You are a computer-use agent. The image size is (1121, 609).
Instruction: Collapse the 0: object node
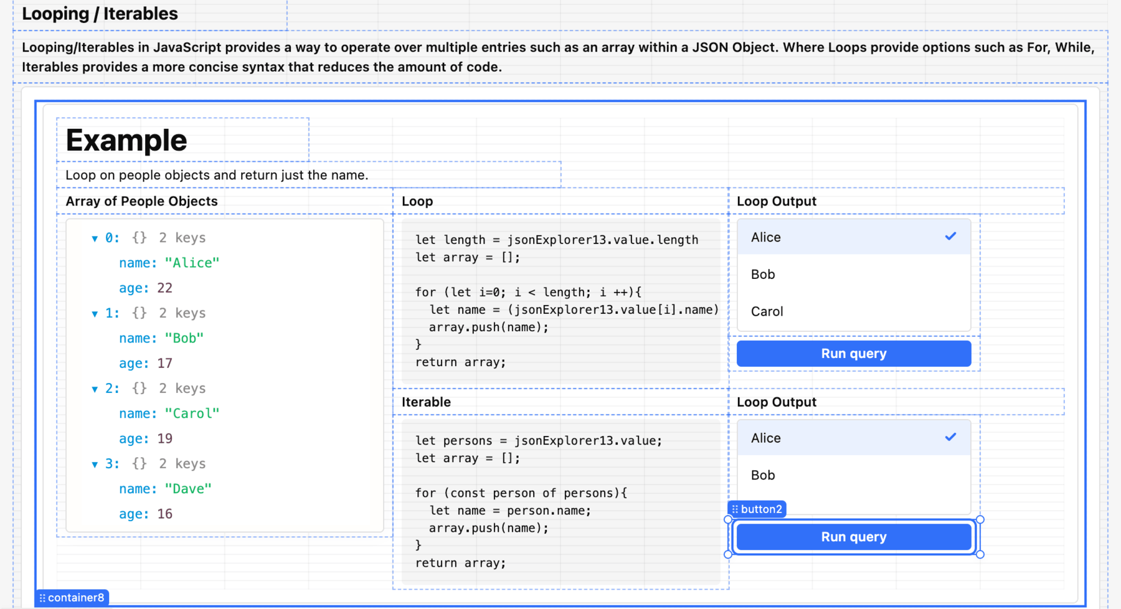[95, 238]
